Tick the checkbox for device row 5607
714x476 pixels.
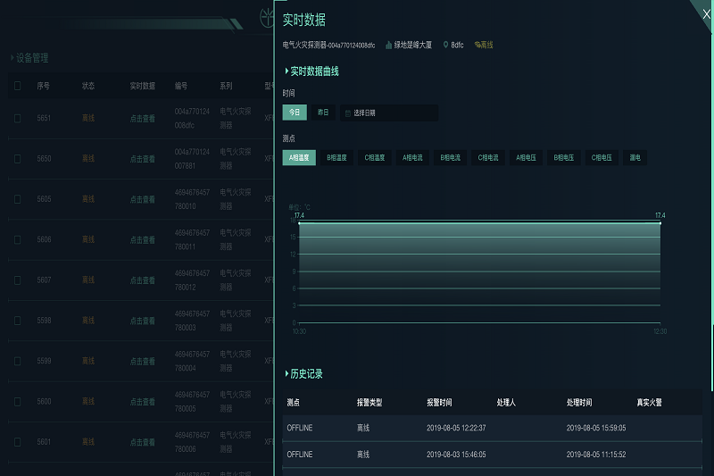point(17,280)
